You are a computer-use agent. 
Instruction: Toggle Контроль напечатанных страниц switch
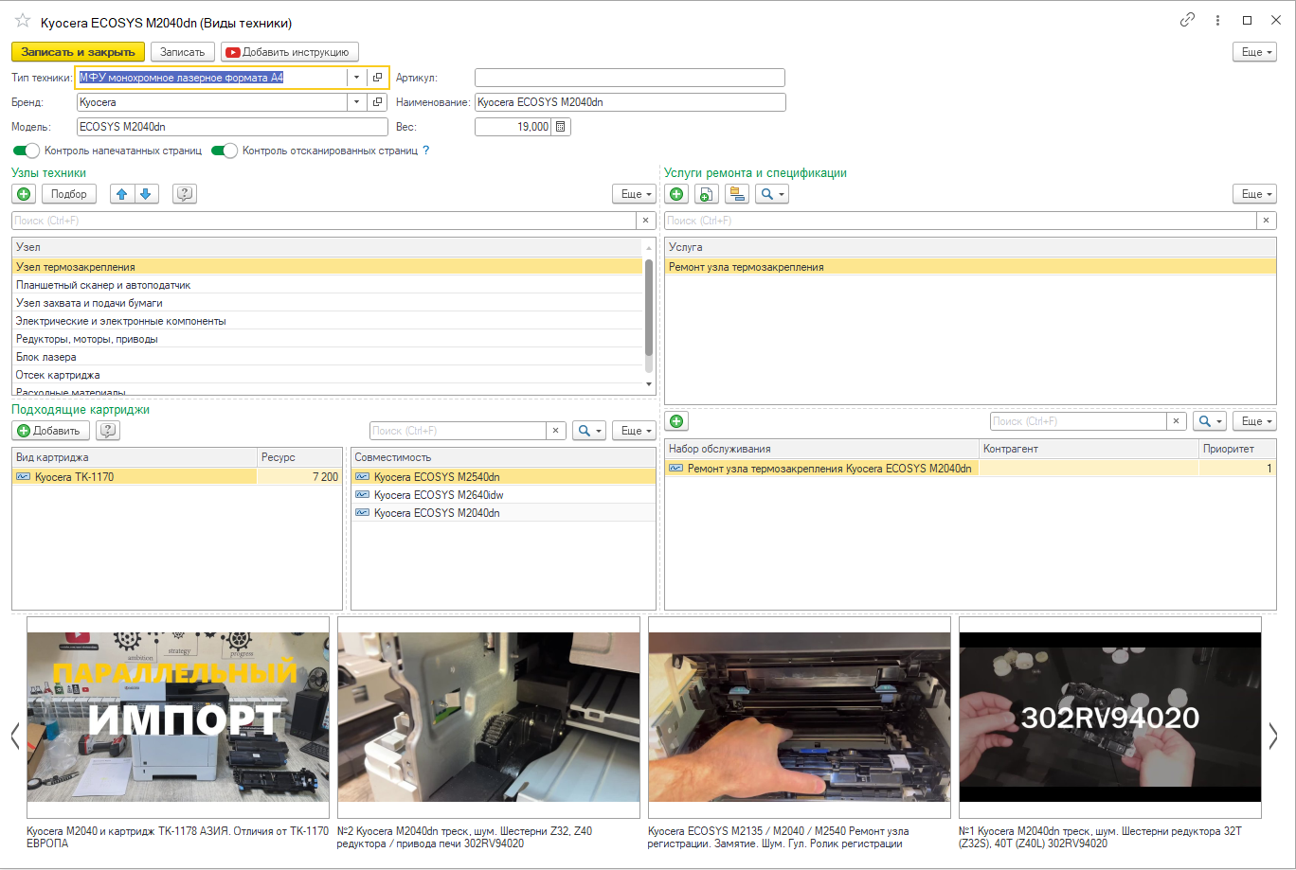27,151
